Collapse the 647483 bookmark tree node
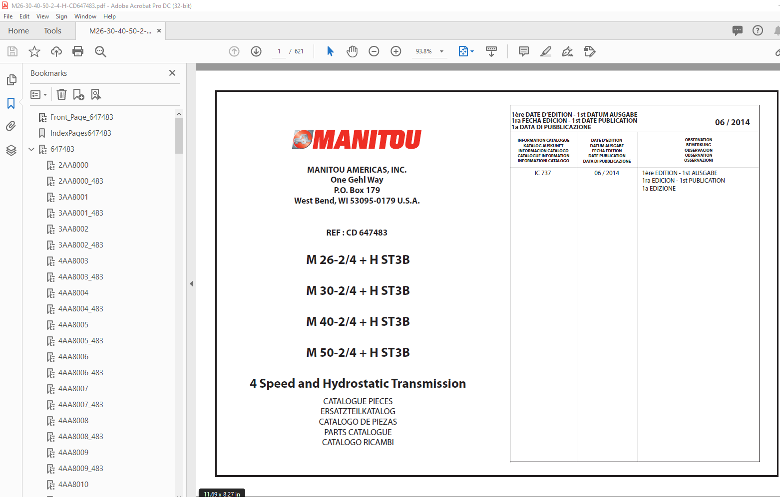The width and height of the screenshot is (780, 497). [x=31, y=149]
